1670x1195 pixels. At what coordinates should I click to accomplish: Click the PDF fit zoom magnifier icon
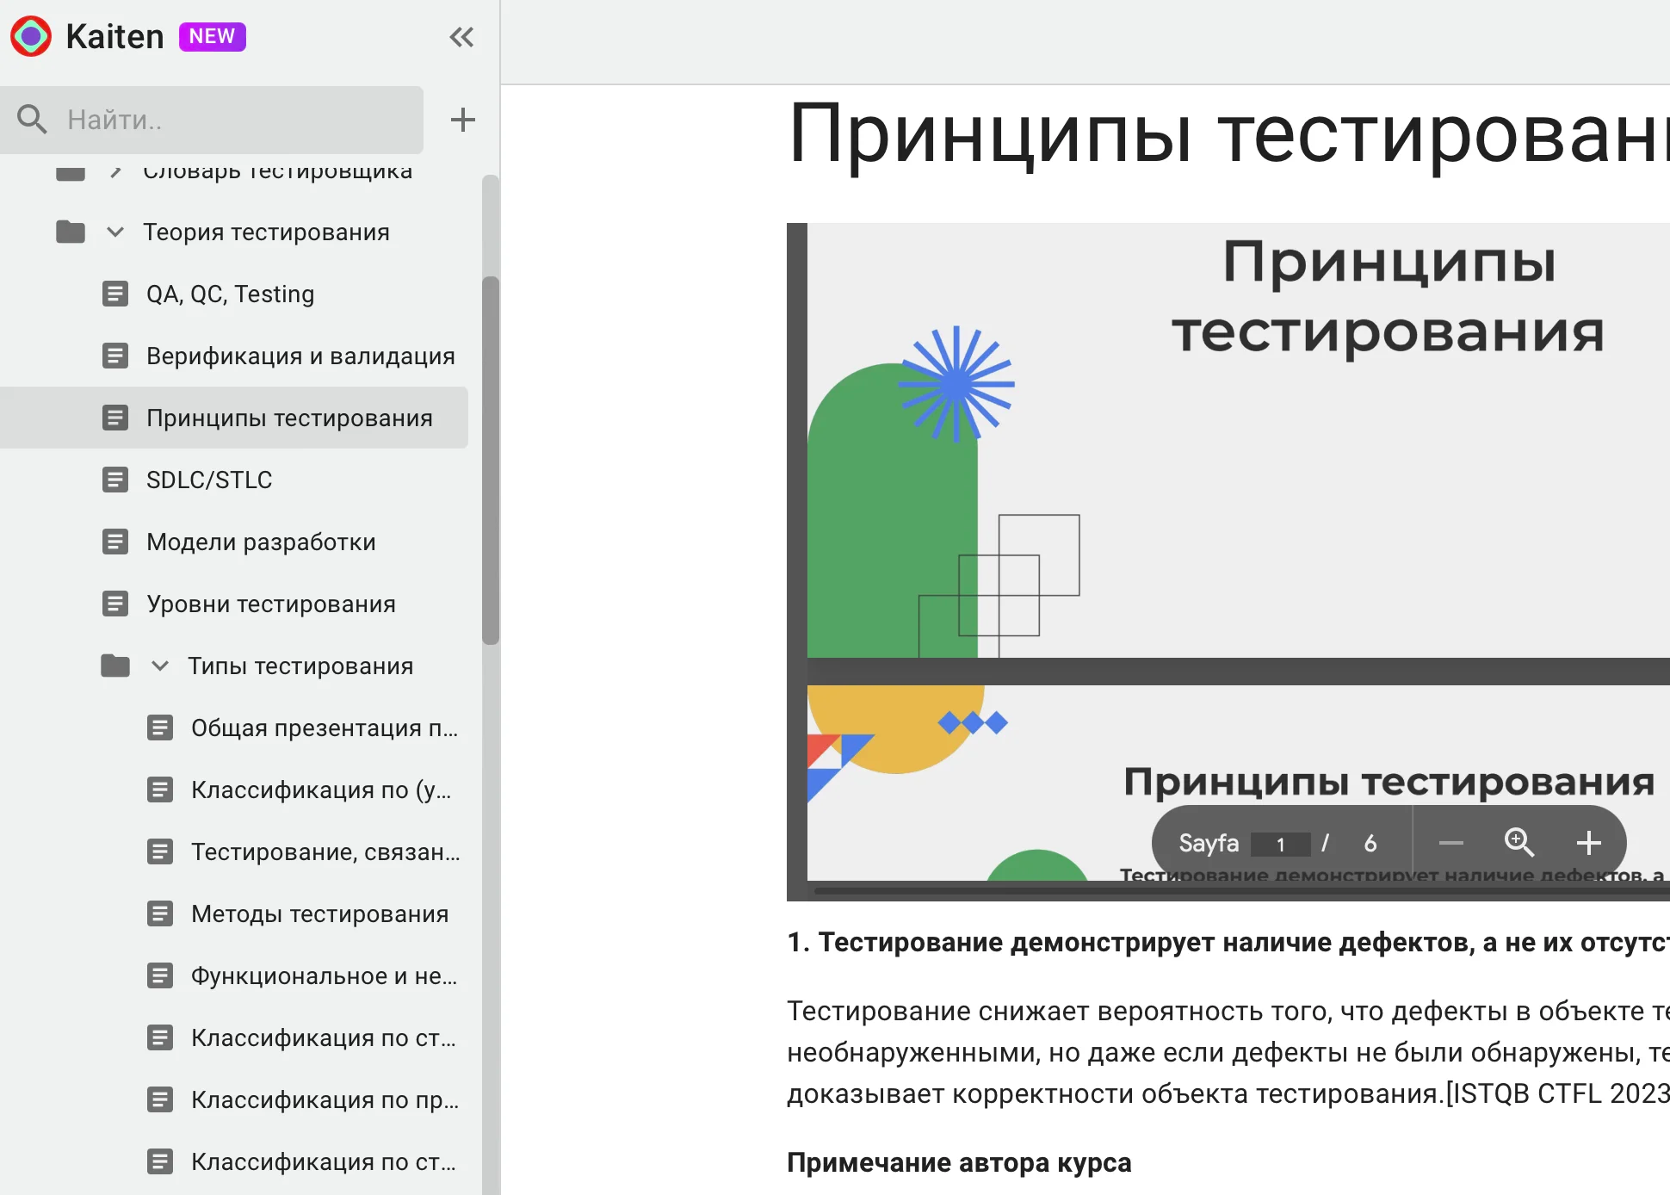(1518, 842)
